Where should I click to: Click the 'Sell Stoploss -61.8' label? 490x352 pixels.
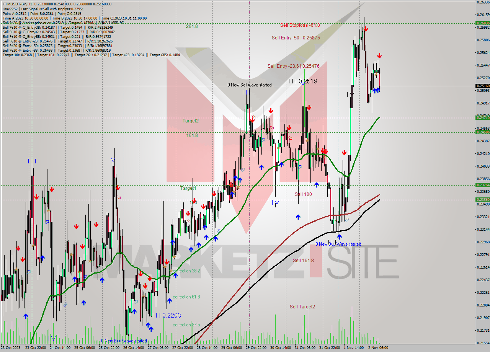(300, 25)
